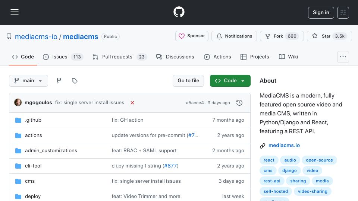
Task: Click the cms folder icon
Action: coord(18,181)
